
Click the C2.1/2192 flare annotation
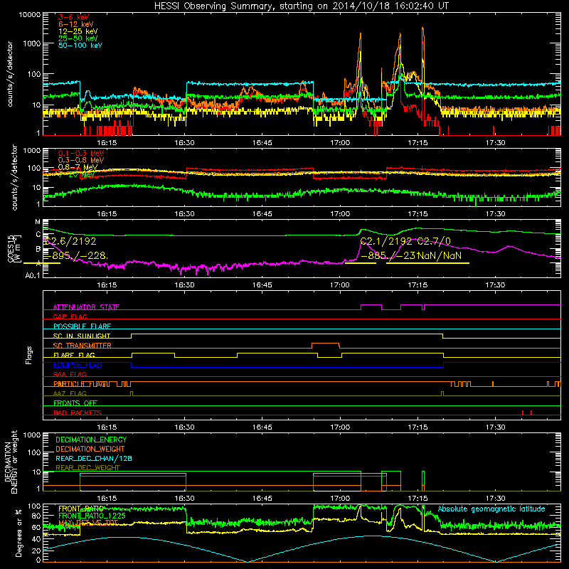click(385, 241)
